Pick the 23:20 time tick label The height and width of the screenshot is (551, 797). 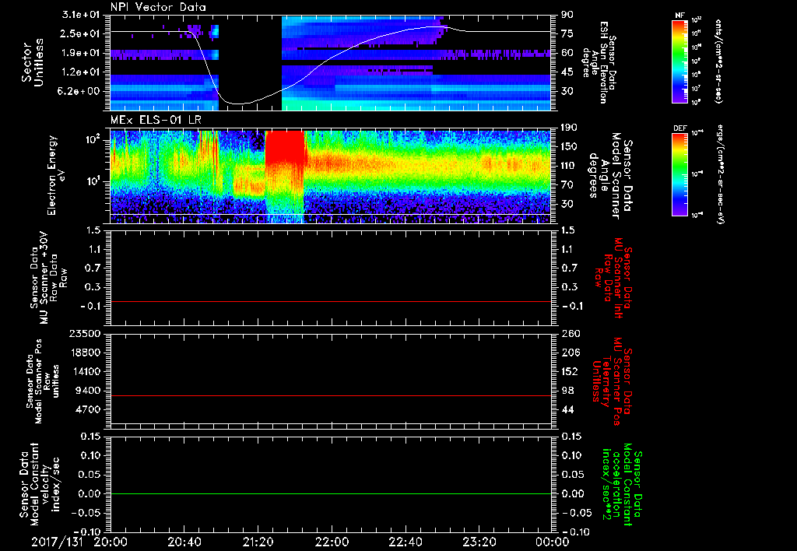tap(479, 542)
